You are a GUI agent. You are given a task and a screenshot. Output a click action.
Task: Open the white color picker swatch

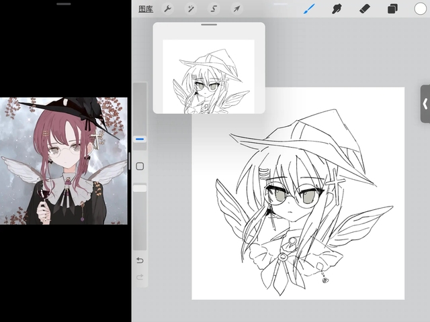click(x=420, y=9)
